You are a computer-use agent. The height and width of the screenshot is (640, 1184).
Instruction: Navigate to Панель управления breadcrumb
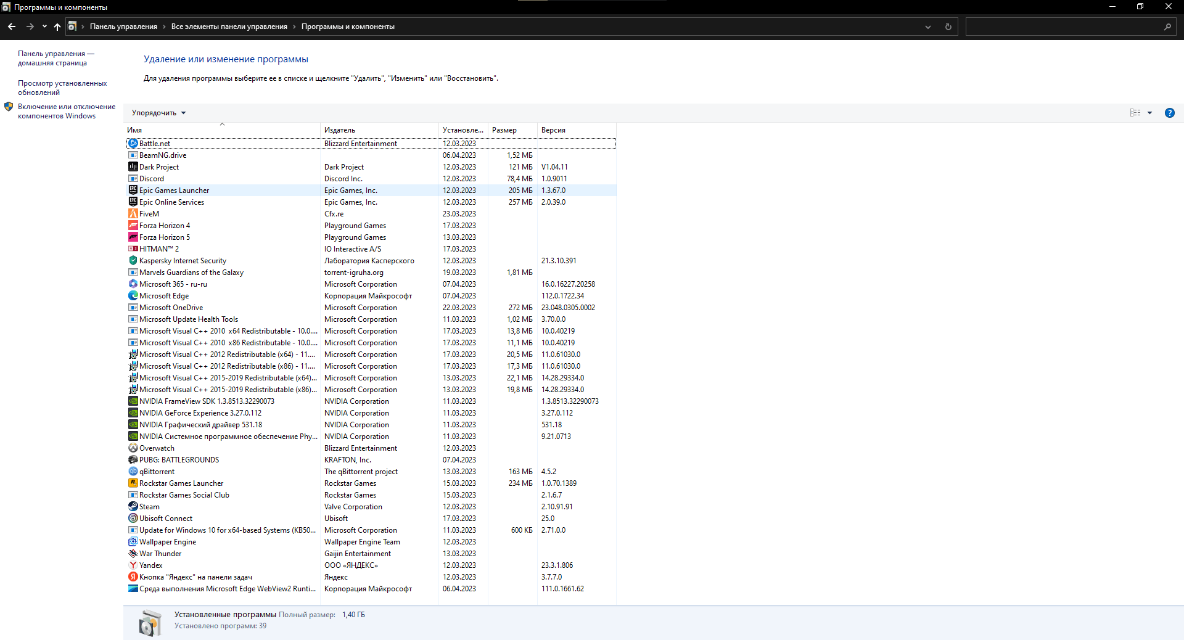click(x=123, y=27)
